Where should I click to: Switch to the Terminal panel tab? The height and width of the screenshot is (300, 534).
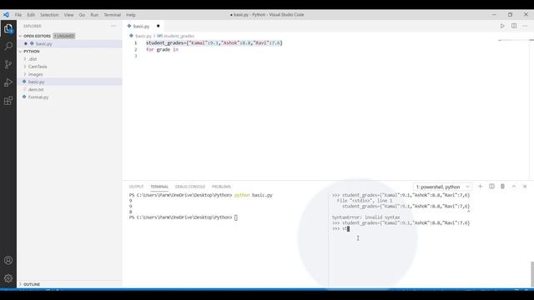159,187
